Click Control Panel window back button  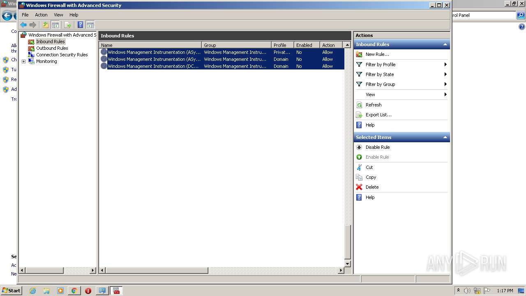click(7, 16)
